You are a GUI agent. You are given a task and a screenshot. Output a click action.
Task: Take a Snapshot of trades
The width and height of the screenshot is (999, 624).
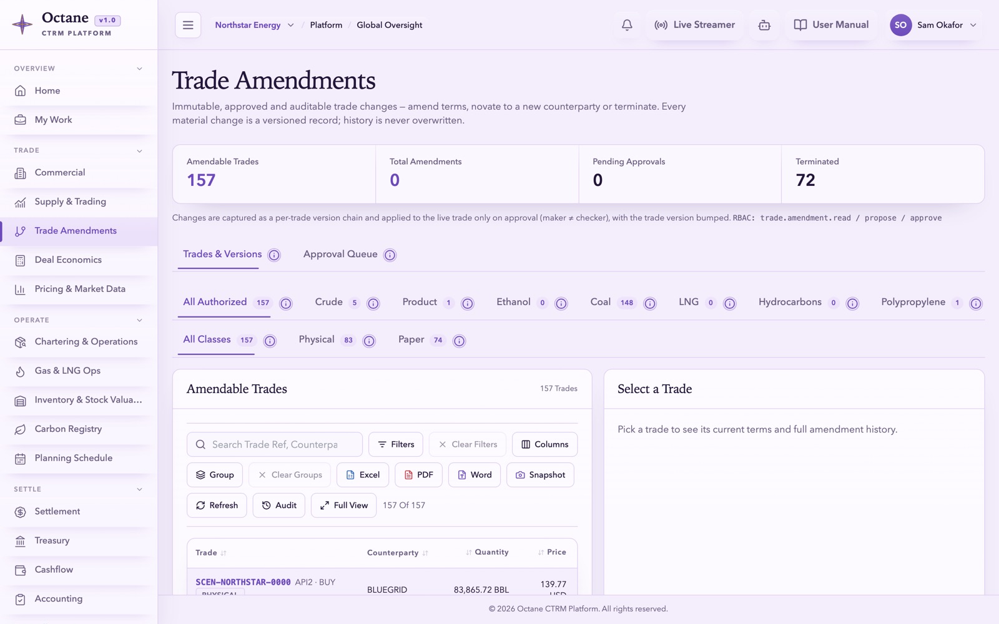click(540, 475)
